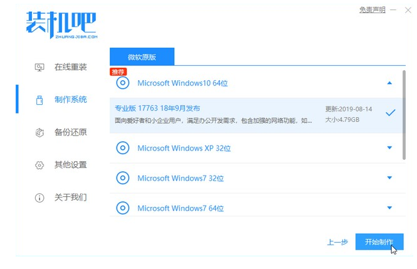
Task: Toggle the checkmark for 专业版 17763
Action: point(391,113)
